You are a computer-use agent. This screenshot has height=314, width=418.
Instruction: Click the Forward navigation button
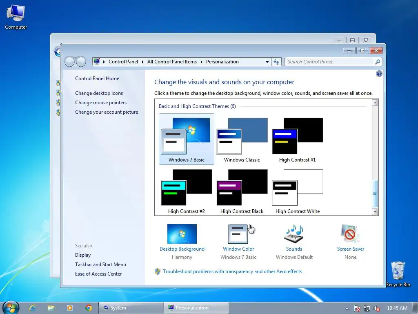[x=81, y=62]
